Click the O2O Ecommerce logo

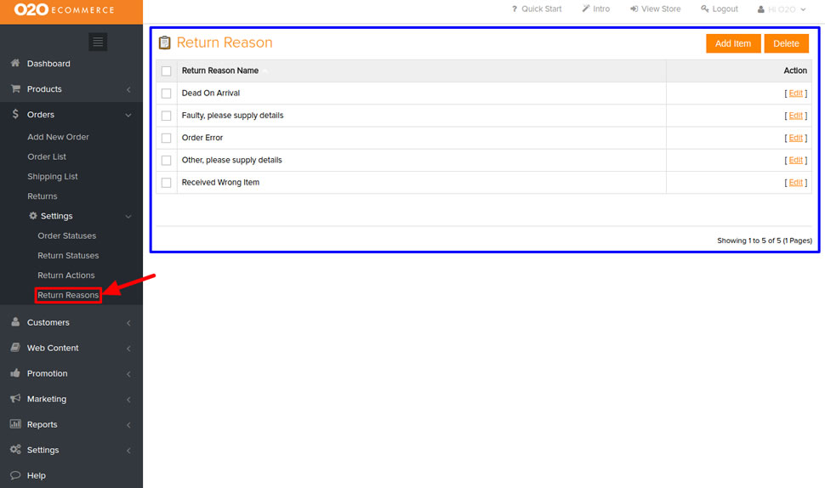click(64, 9)
